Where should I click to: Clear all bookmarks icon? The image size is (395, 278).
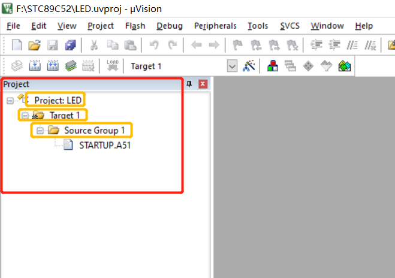293,46
